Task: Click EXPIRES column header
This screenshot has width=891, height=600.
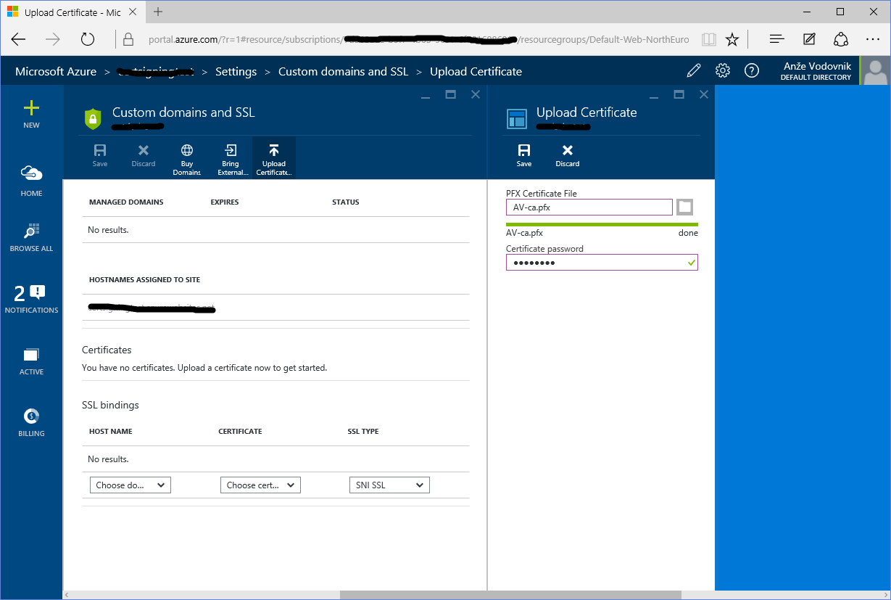Action: click(225, 202)
